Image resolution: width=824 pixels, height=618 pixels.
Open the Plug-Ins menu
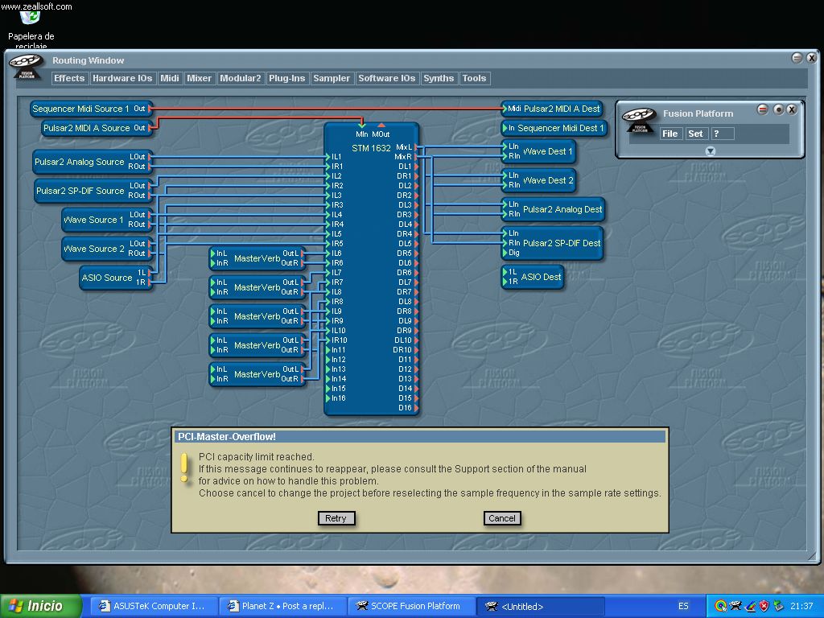(287, 78)
